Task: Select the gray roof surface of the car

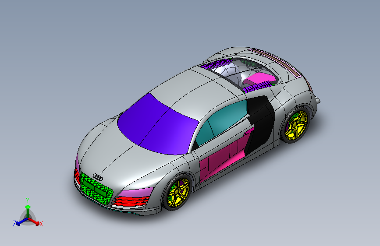Action: [x=194, y=93]
